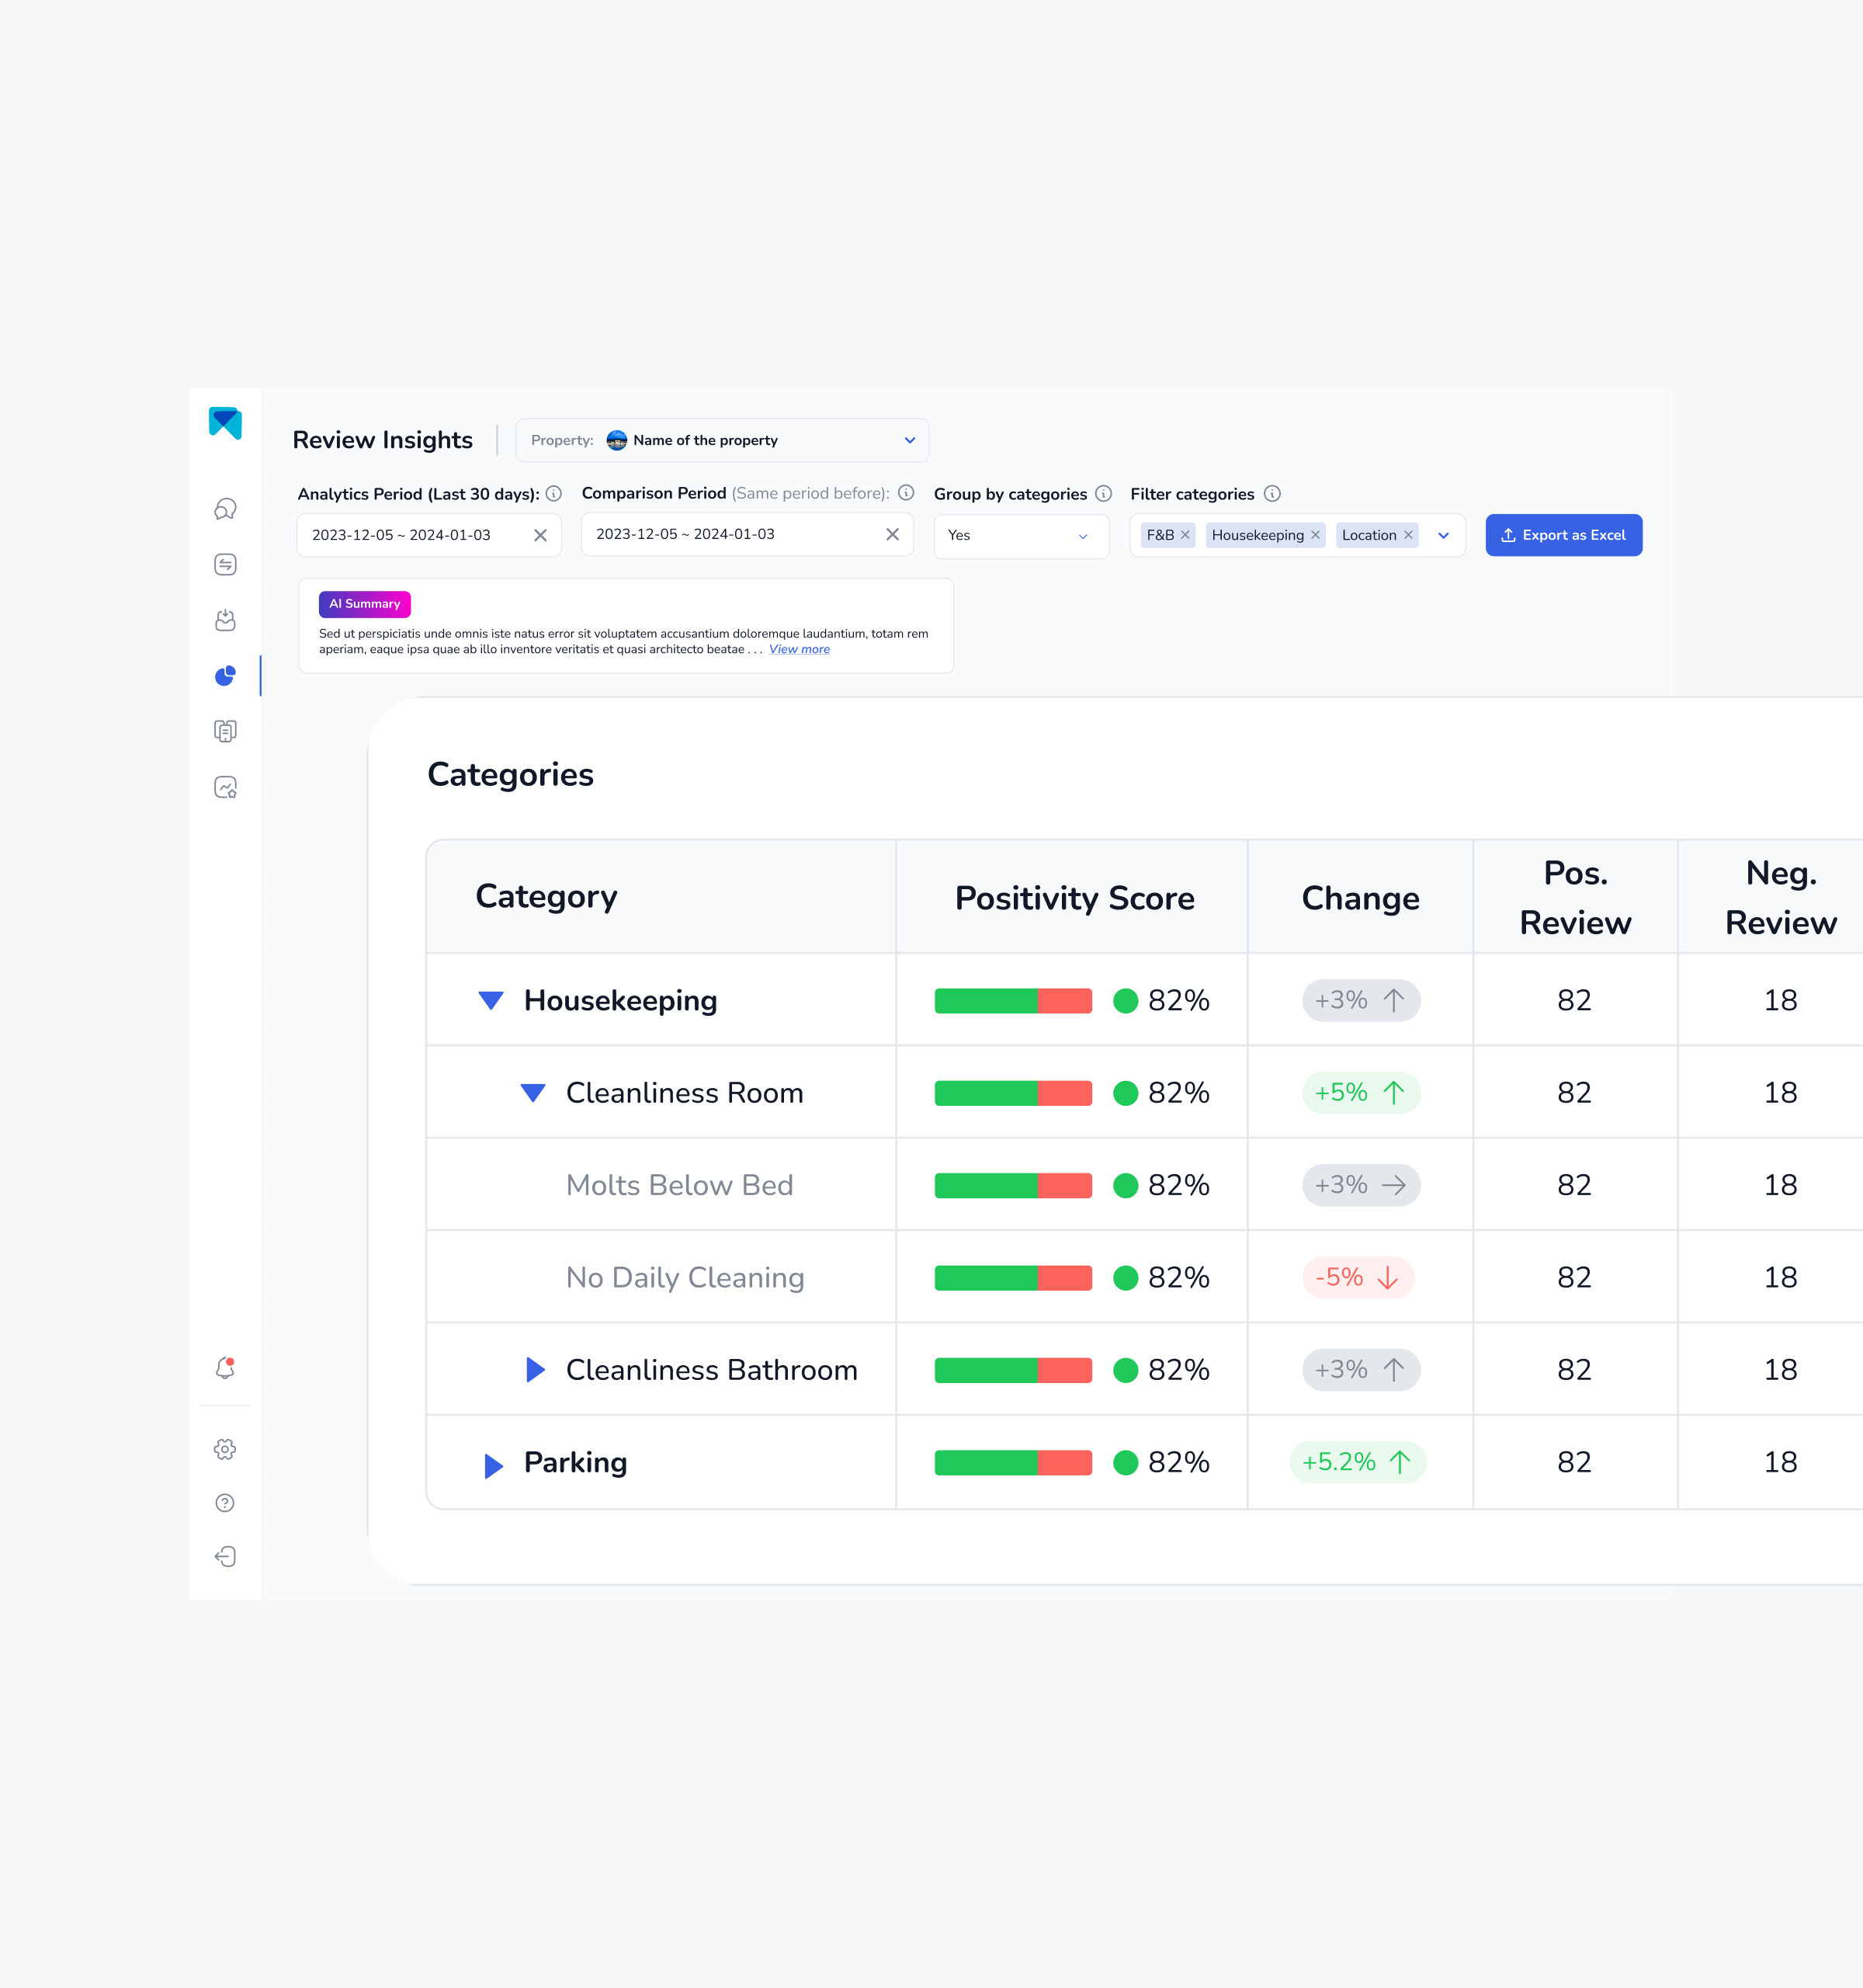
Task: Open Group by categories Yes dropdown
Action: pos(1022,536)
